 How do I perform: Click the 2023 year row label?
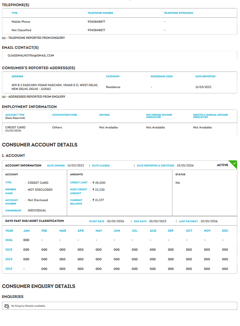9,269
